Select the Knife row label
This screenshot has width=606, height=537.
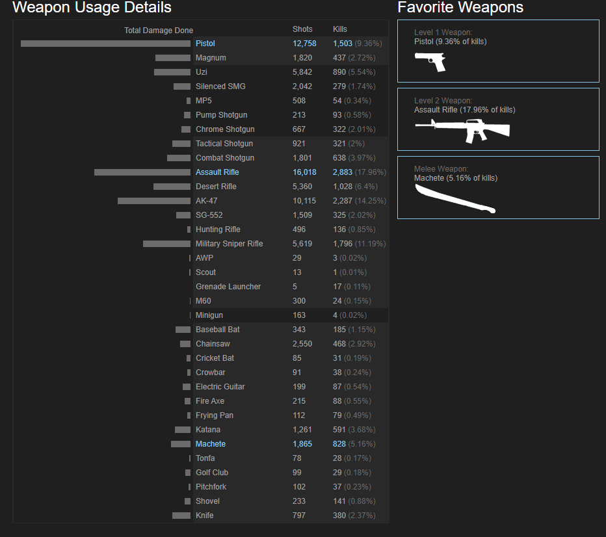pyautogui.click(x=204, y=515)
